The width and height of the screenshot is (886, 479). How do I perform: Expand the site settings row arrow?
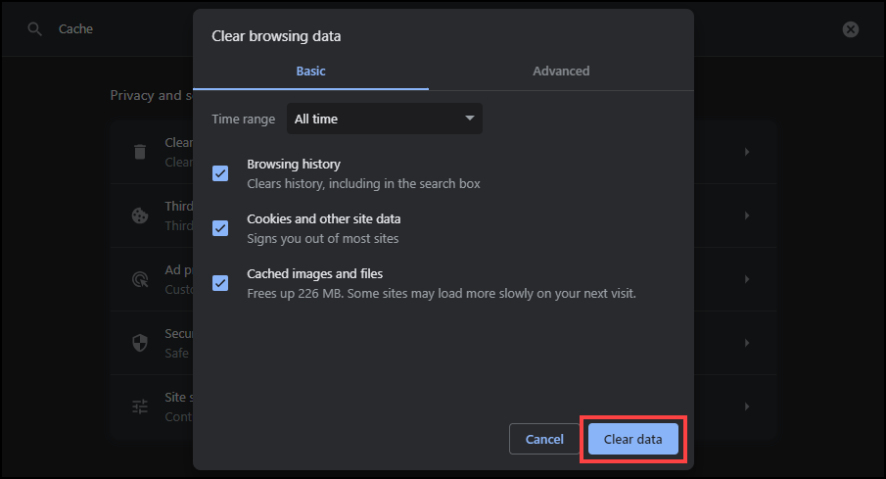(747, 407)
